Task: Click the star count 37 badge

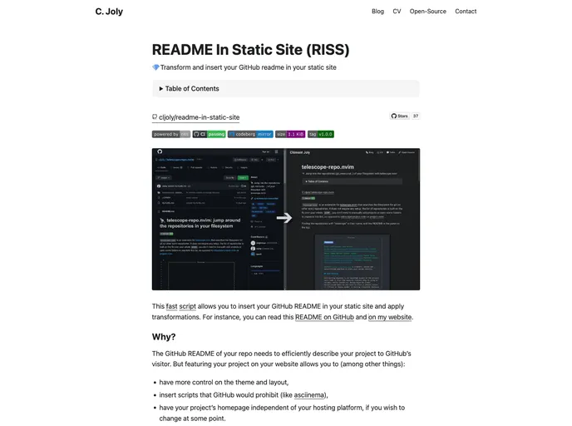Action: pos(416,116)
